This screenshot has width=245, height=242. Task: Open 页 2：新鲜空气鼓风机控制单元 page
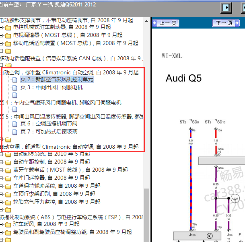(57, 79)
